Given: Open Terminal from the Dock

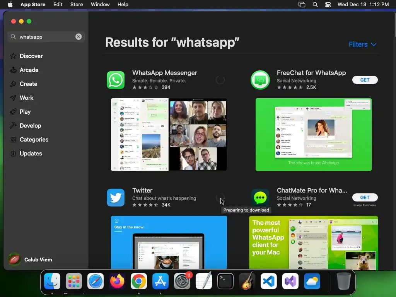Looking at the screenshot, I should click(x=225, y=281).
